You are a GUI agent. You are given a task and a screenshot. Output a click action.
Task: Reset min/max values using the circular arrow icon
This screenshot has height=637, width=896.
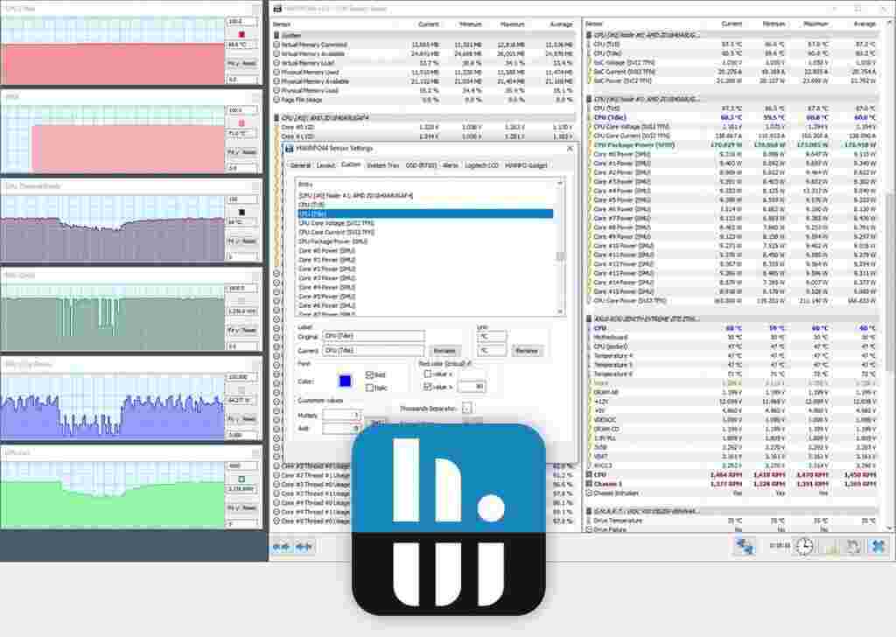(852, 547)
